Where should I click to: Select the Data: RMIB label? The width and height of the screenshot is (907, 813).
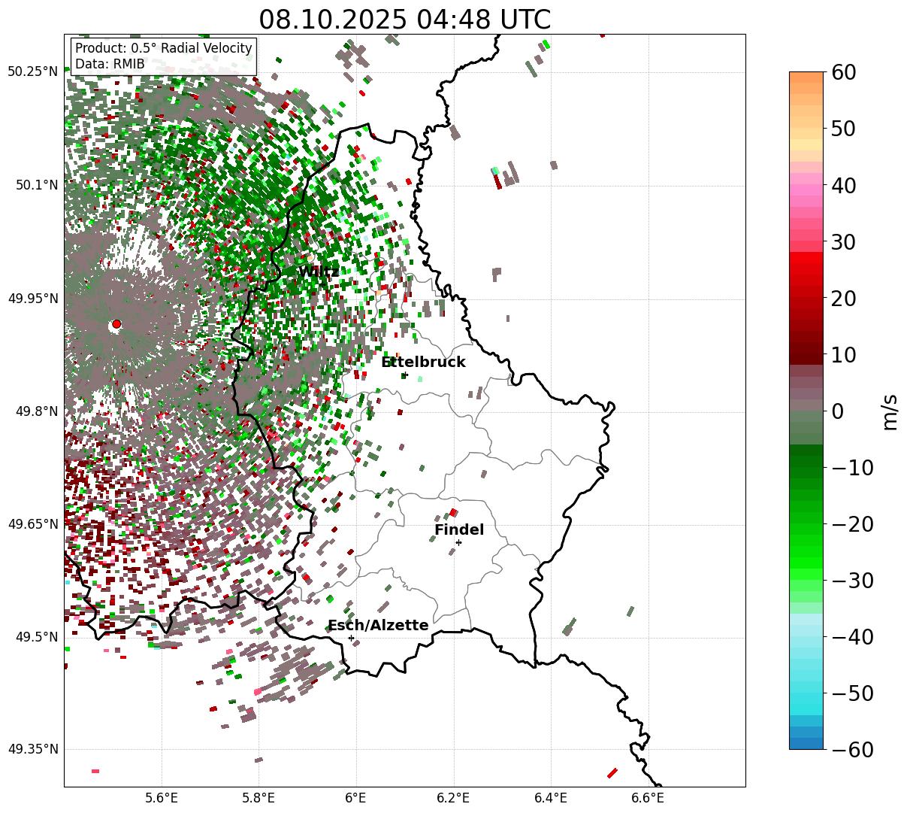click(110, 64)
